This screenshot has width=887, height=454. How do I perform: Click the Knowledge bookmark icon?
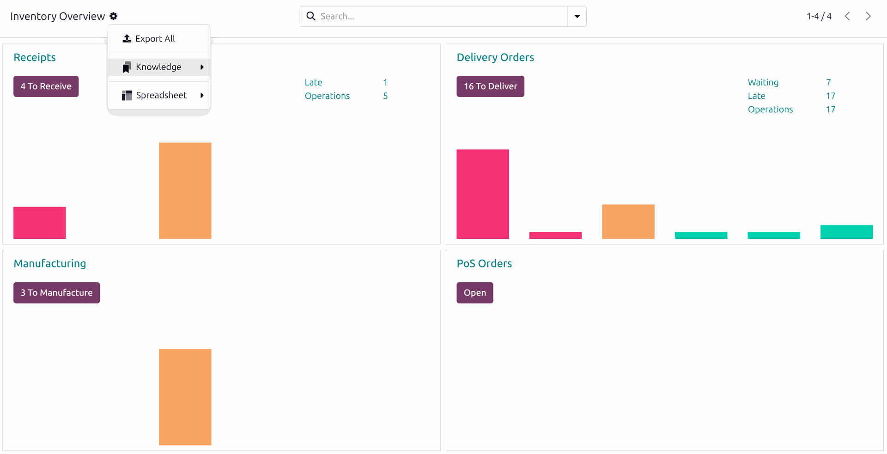click(127, 67)
